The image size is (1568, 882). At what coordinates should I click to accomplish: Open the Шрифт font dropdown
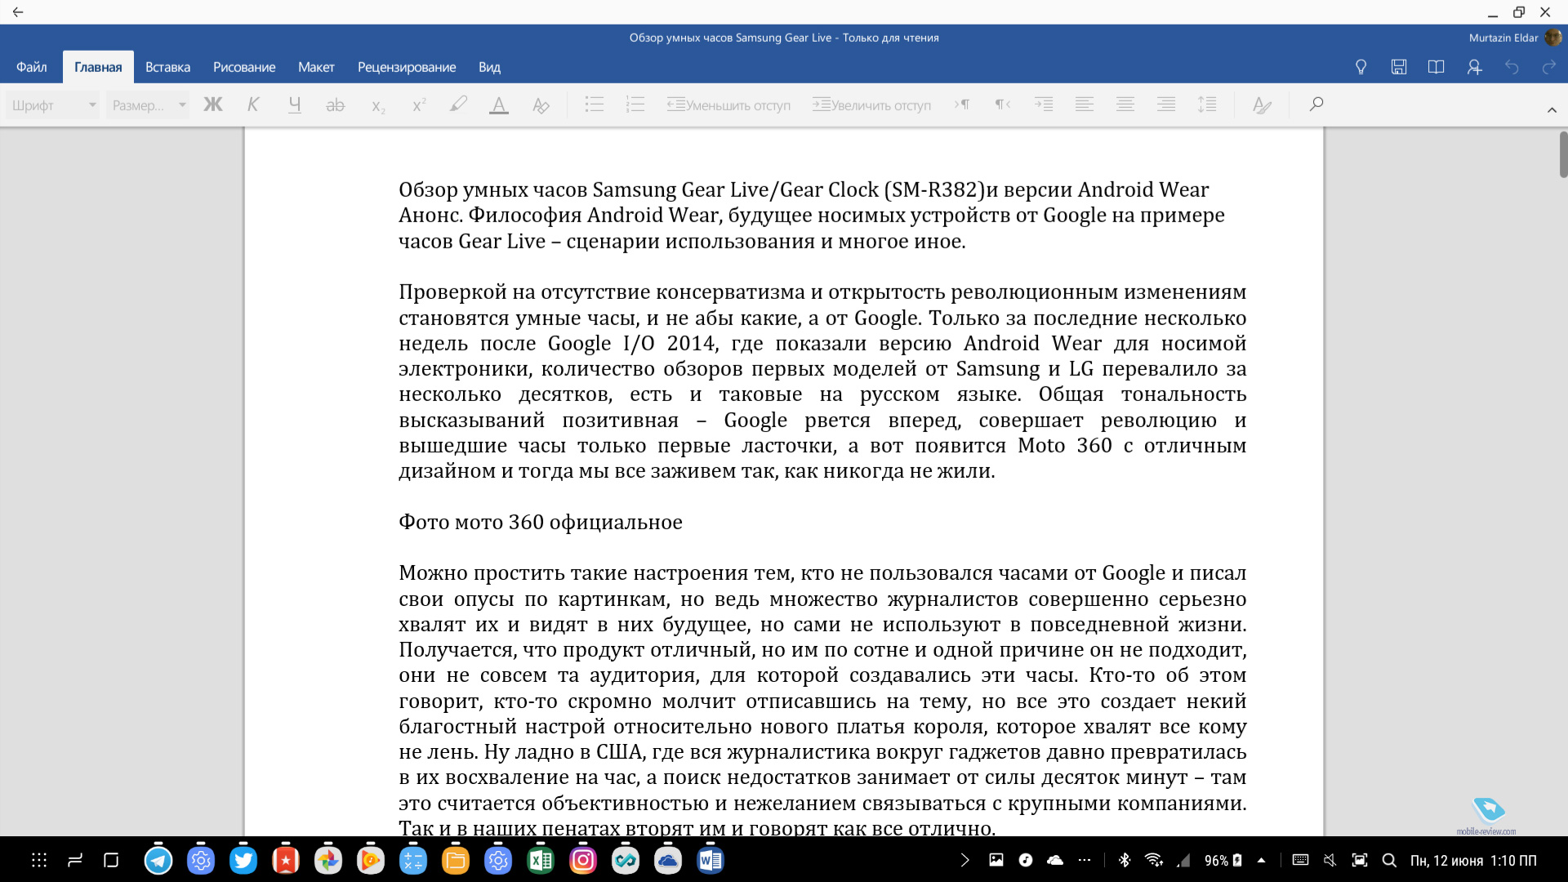point(53,105)
